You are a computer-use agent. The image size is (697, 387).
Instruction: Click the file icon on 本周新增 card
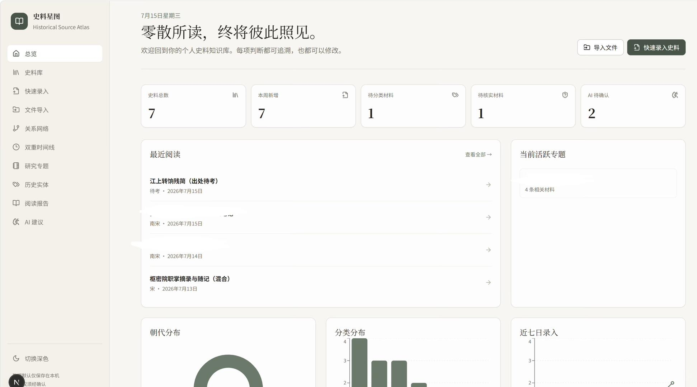tap(345, 95)
